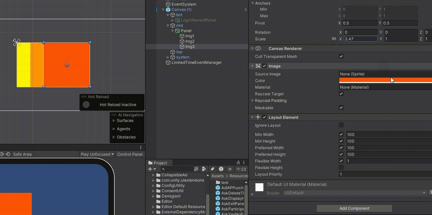The width and height of the screenshot is (432, 215).
Task: Click the Canvas (1) prefab cube icon
Action: 168,10
